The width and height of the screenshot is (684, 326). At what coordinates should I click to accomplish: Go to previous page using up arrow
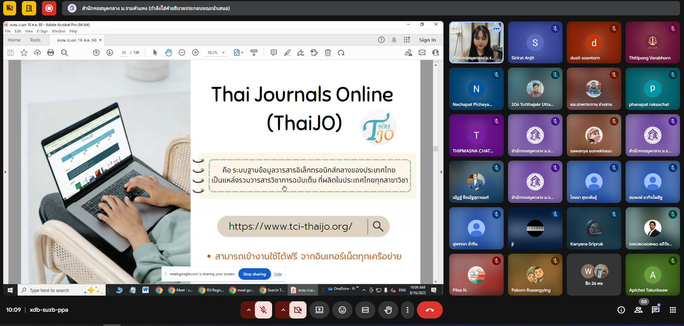pyautogui.click(x=96, y=53)
